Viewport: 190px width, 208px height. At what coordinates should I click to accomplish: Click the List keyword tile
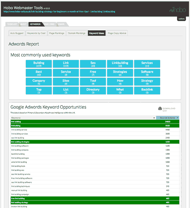(x=66, y=91)
